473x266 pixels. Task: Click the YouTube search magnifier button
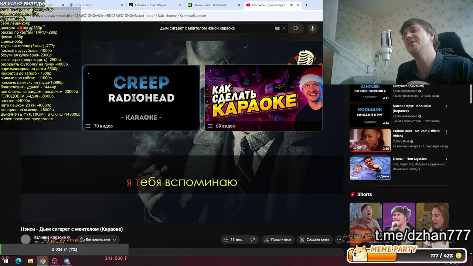point(296,28)
